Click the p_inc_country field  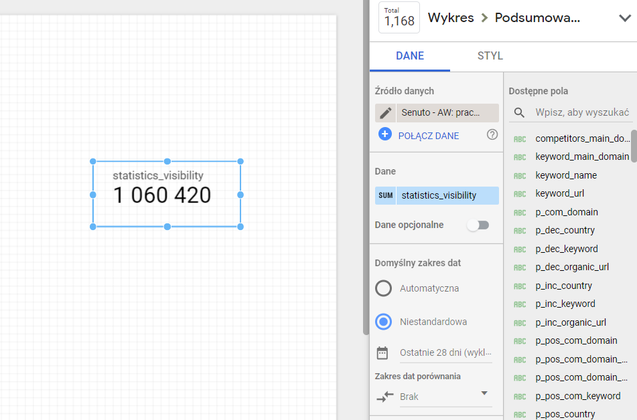pos(563,286)
